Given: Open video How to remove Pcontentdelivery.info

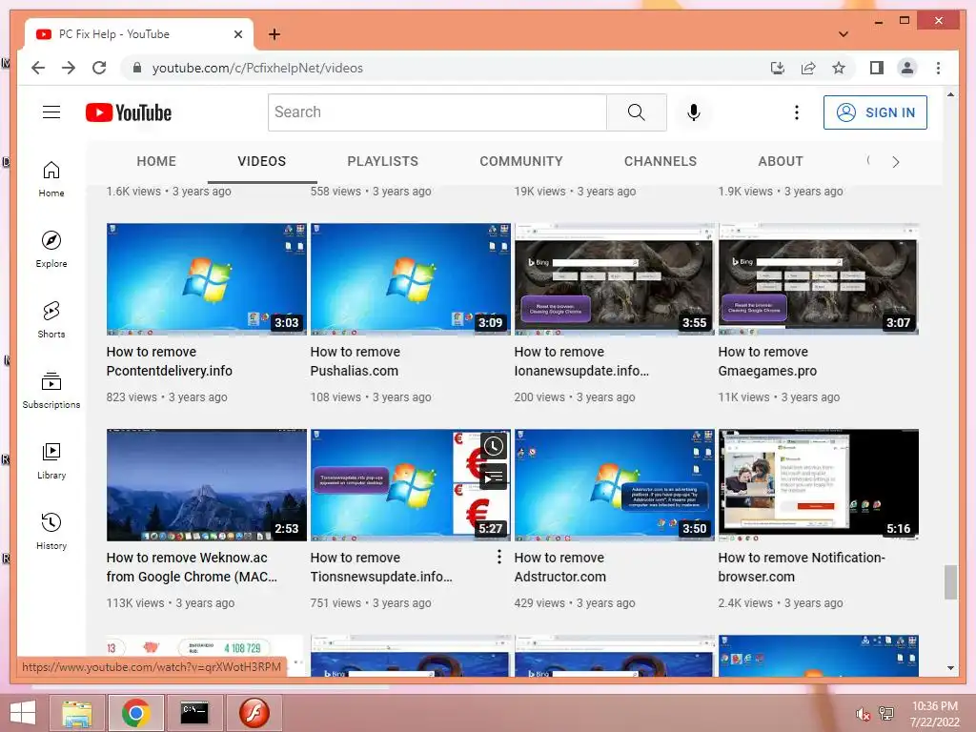Looking at the screenshot, I should (170, 361).
